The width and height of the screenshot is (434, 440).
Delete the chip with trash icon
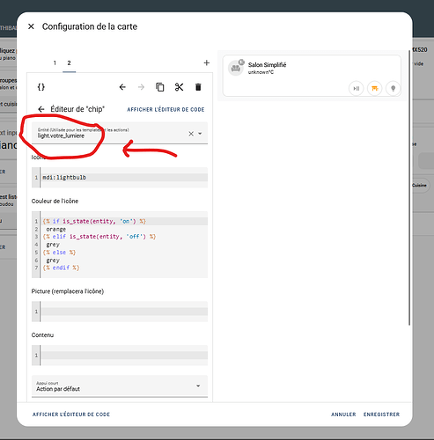(198, 87)
